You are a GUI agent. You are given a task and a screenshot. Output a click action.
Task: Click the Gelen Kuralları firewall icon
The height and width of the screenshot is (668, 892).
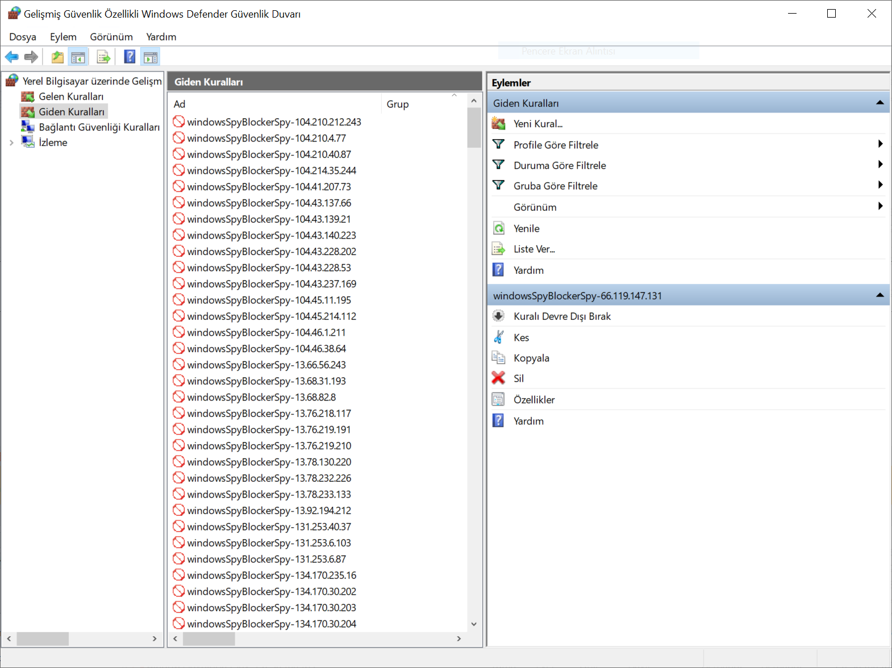click(28, 97)
